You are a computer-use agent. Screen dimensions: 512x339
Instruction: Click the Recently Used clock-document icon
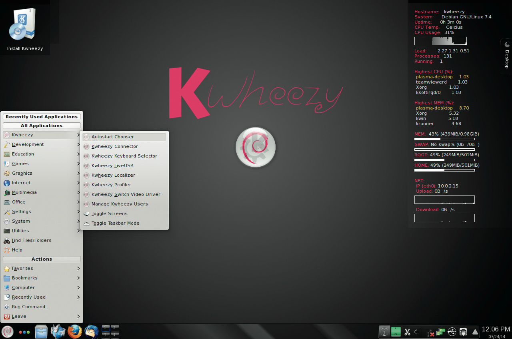(x=7, y=297)
